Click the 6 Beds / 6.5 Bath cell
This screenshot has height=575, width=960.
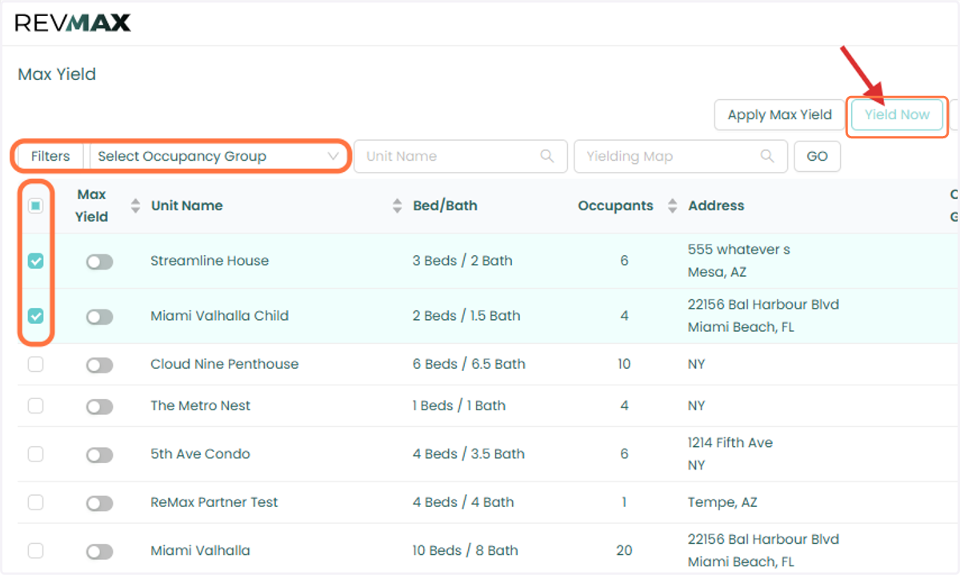click(x=469, y=364)
